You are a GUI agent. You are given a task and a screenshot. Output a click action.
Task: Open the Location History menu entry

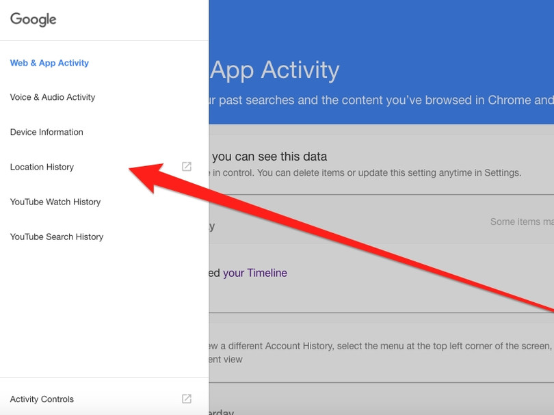tap(42, 167)
